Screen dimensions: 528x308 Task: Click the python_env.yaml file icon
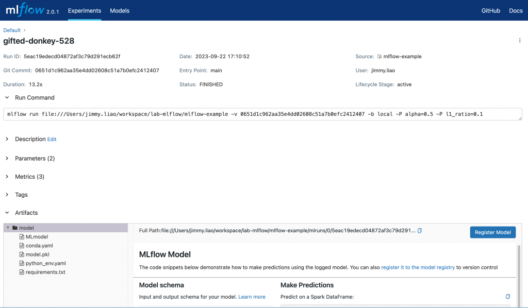coord(22,263)
